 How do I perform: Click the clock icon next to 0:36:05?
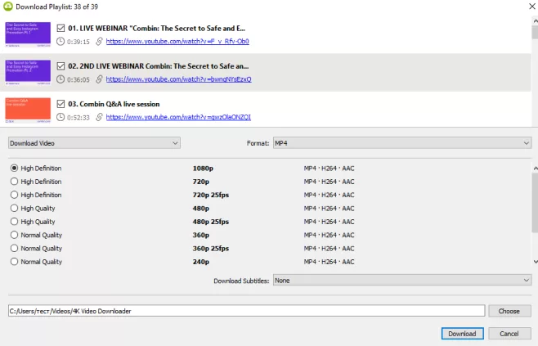tap(61, 79)
